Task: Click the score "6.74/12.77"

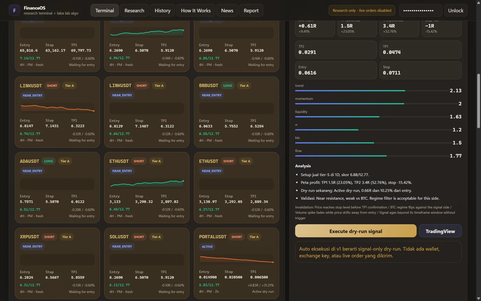Action: click(30, 134)
